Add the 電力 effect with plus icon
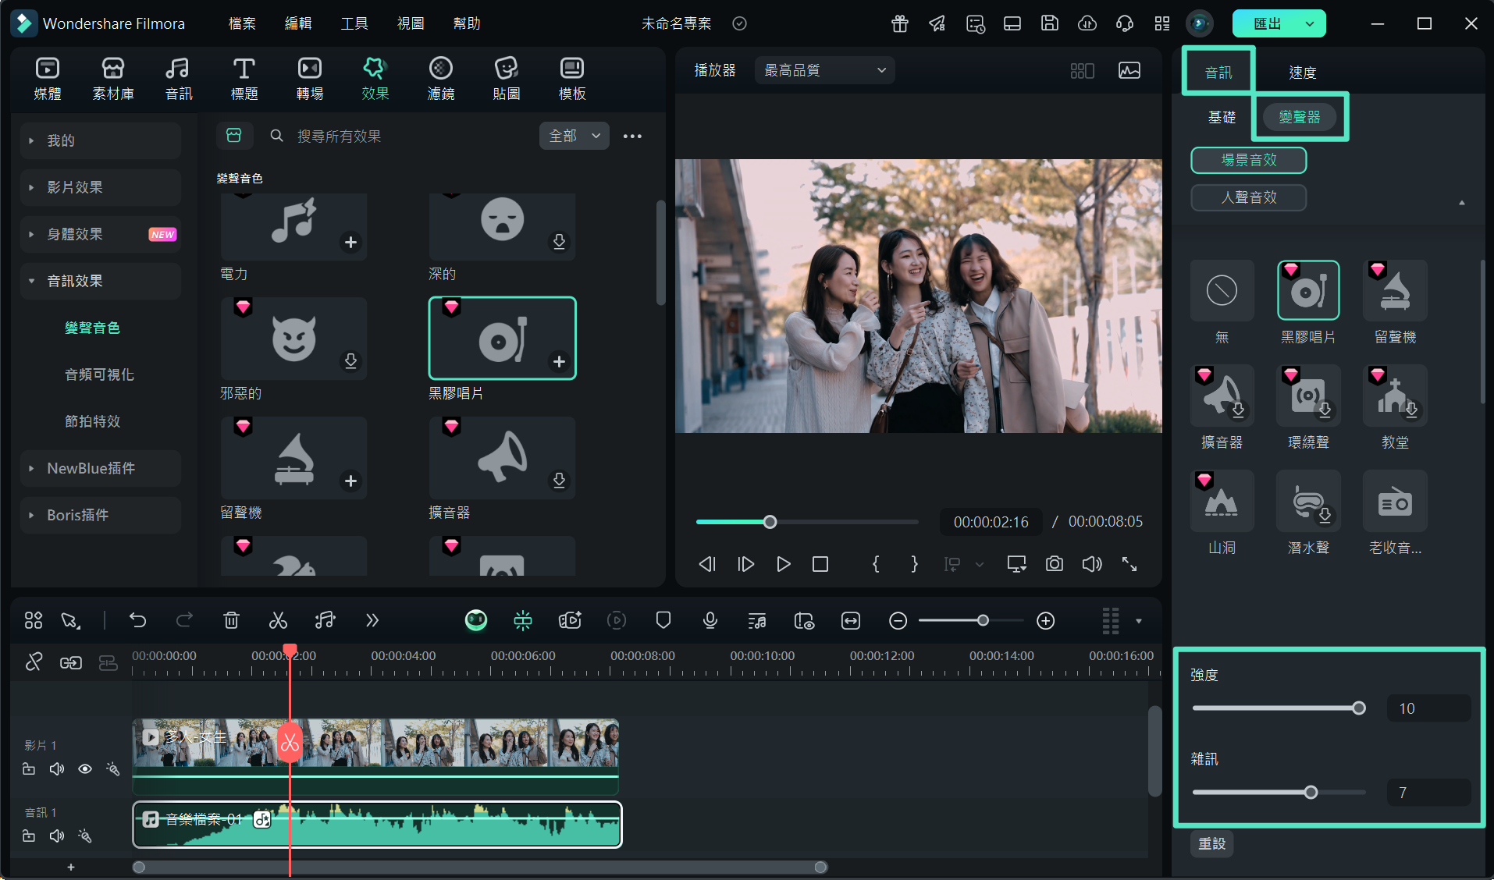This screenshot has height=880, width=1494. coord(350,242)
